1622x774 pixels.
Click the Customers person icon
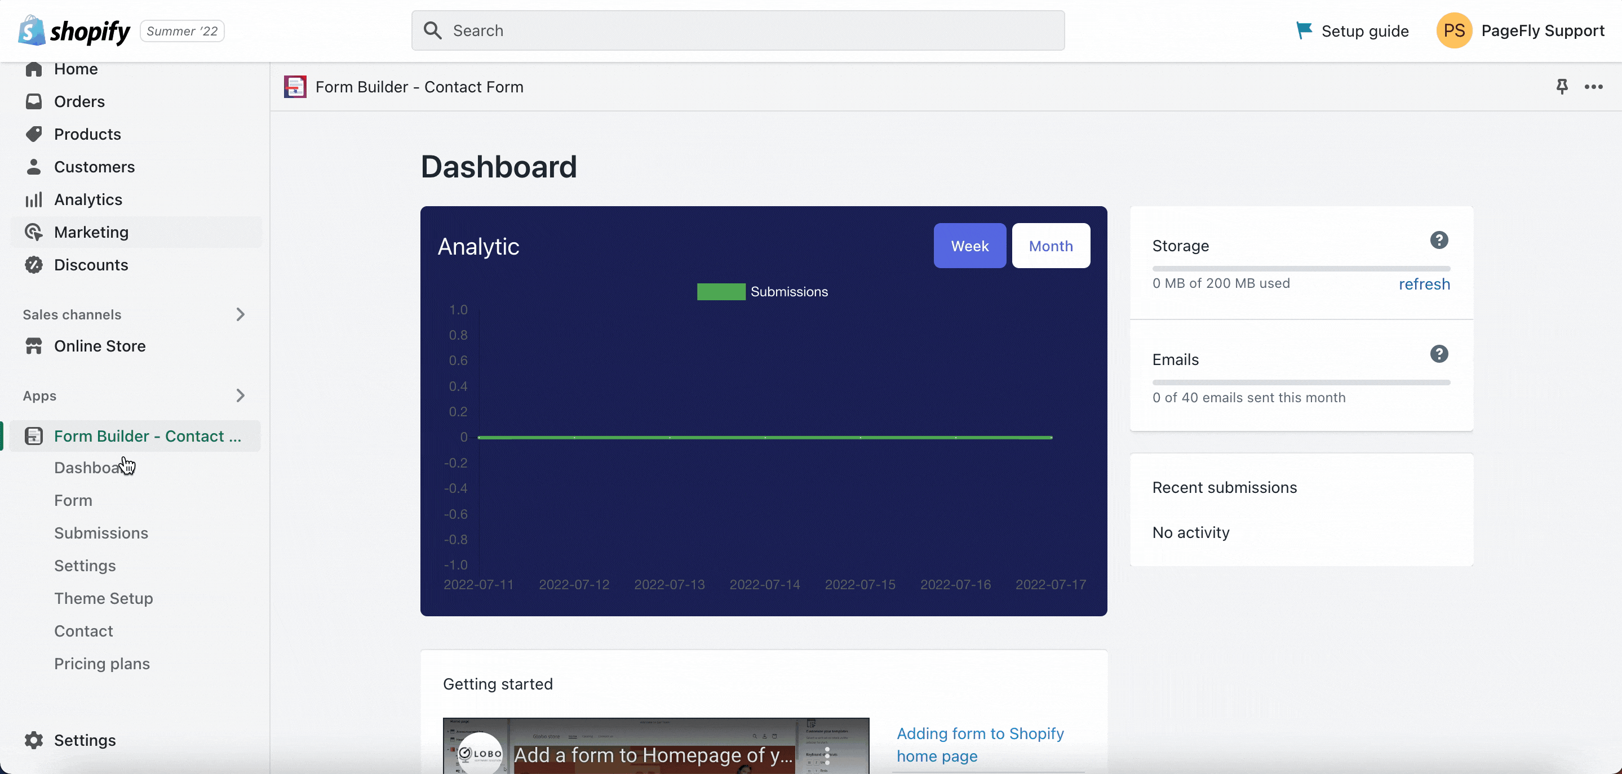(34, 167)
